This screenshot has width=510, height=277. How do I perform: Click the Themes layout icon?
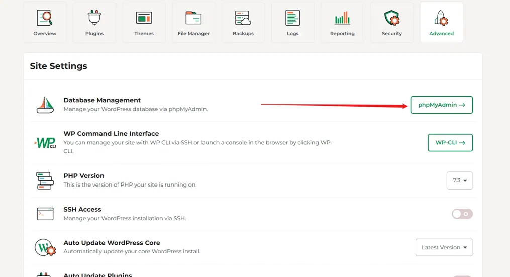pos(144,18)
